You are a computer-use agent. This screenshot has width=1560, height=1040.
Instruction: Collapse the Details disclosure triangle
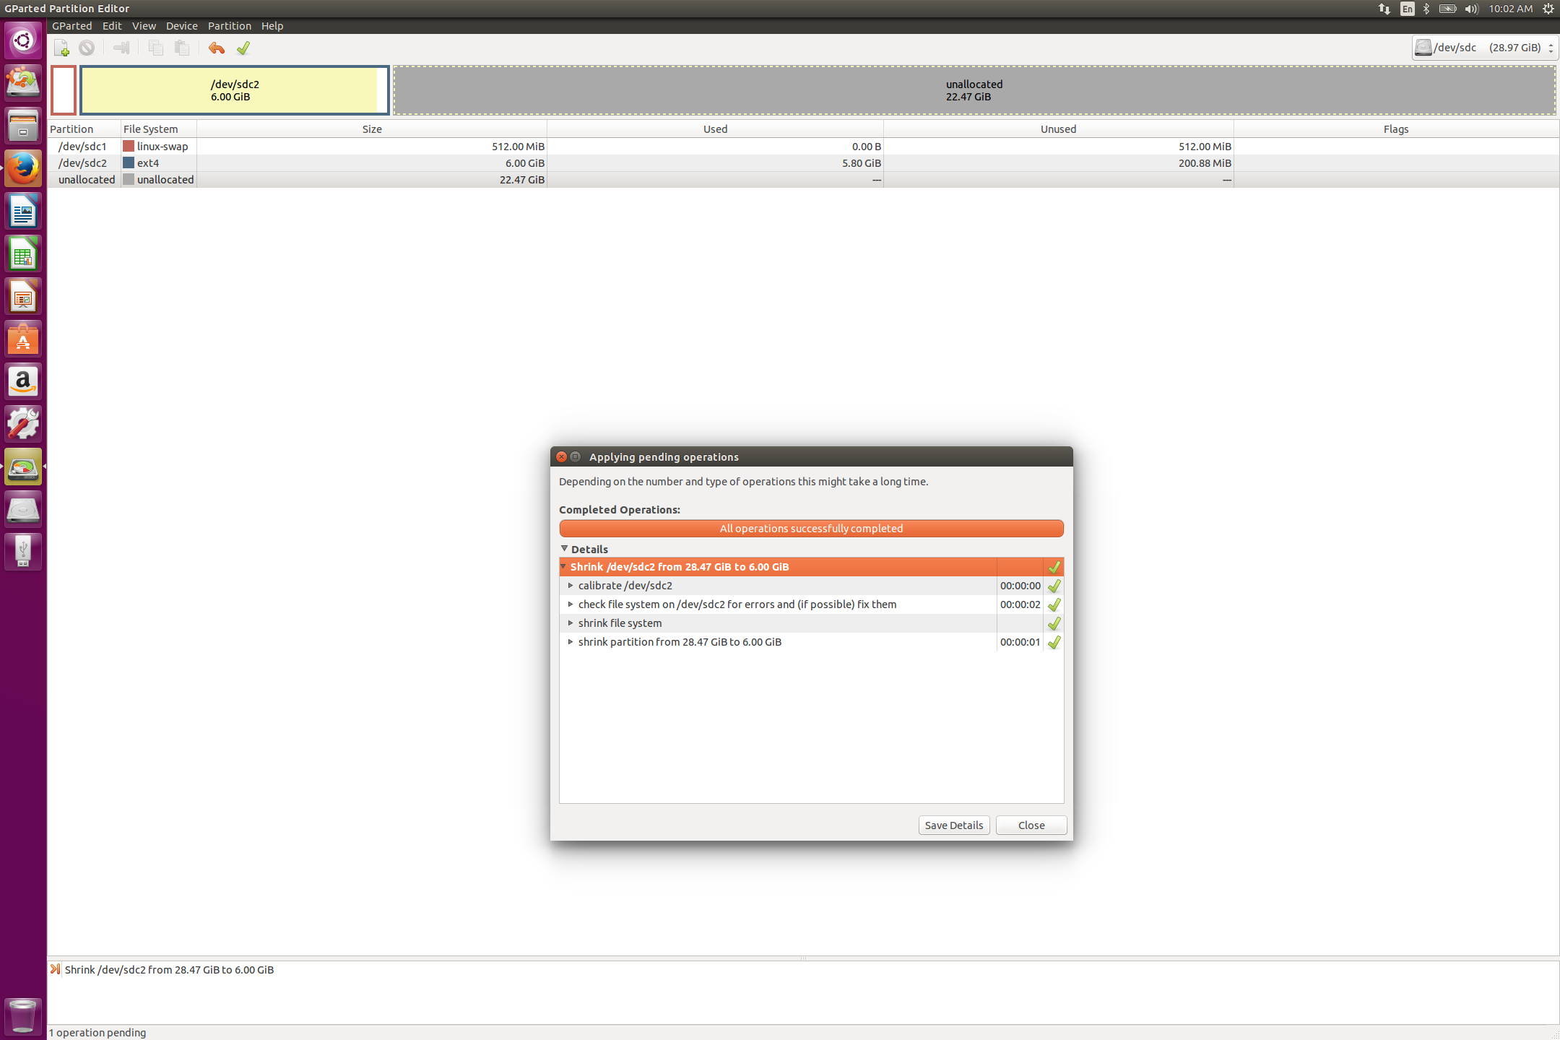565,549
